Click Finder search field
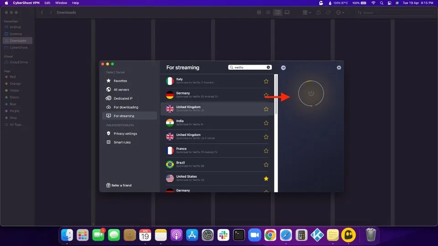 [x=395, y=13]
